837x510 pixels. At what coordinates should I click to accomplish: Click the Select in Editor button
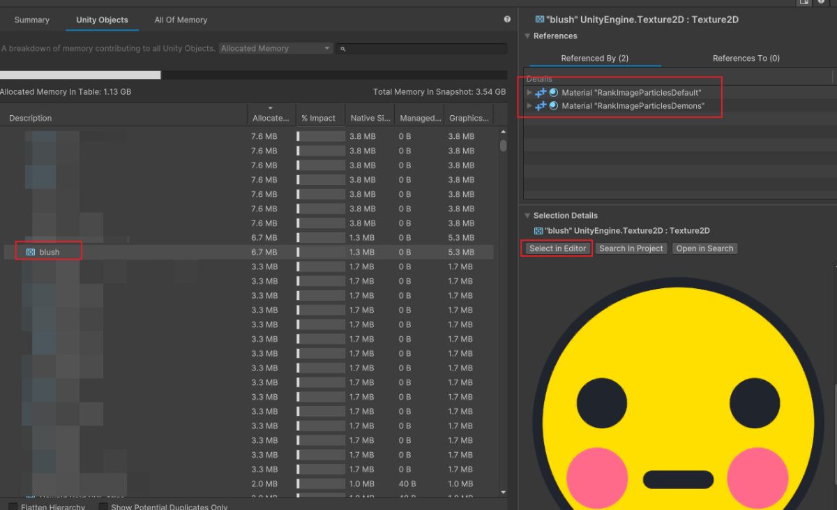557,248
